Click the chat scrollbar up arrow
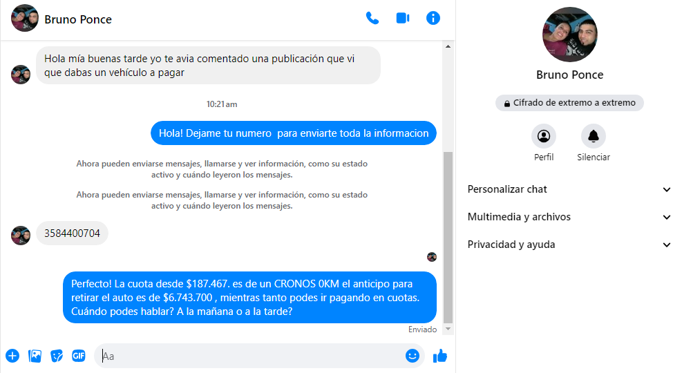 448,46
